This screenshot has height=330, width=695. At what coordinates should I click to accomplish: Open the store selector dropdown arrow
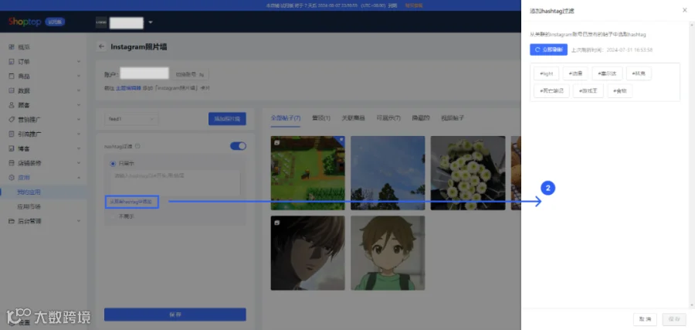point(151,22)
